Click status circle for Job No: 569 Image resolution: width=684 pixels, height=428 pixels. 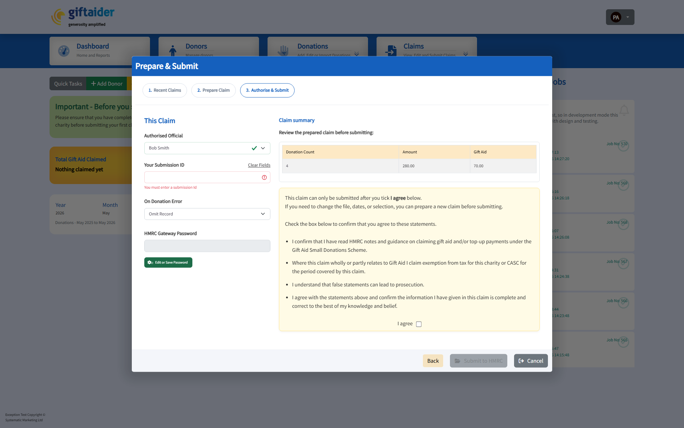pos(623,185)
